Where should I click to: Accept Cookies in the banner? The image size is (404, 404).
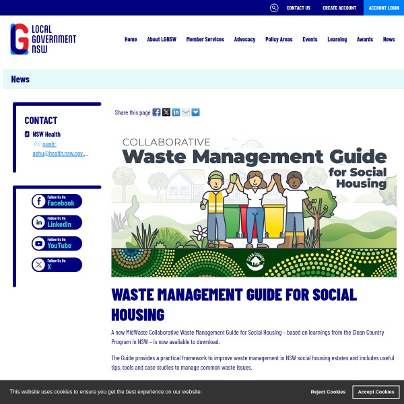pyautogui.click(x=376, y=392)
